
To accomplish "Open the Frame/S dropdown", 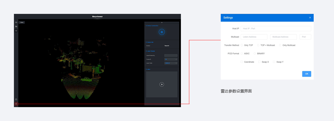I will click(x=171, y=59).
